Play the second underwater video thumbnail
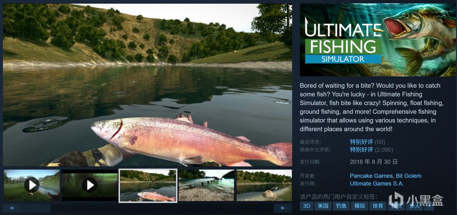 pyautogui.click(x=90, y=185)
